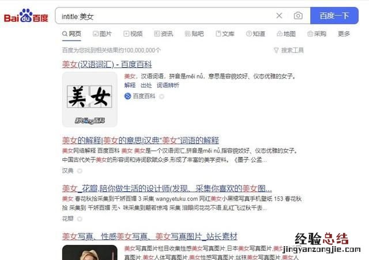The image size is (369, 260).
Task: Click the 百度一下 search button
Action: [x=334, y=16]
